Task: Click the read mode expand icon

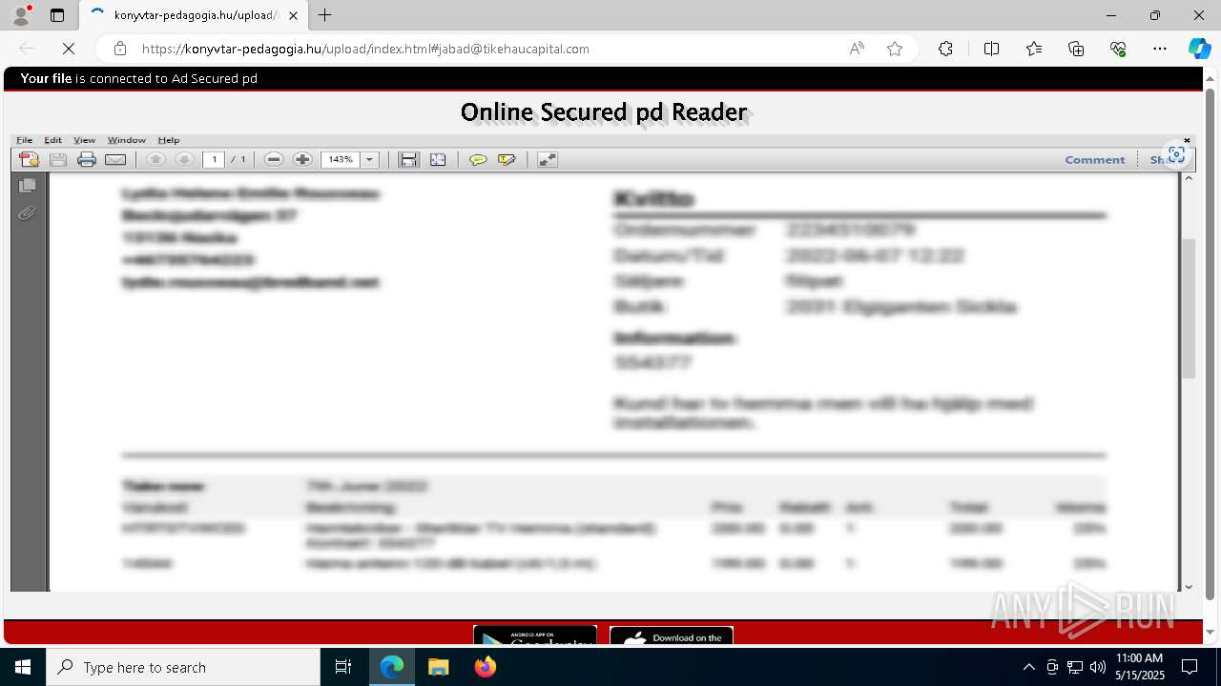Action: tap(548, 160)
